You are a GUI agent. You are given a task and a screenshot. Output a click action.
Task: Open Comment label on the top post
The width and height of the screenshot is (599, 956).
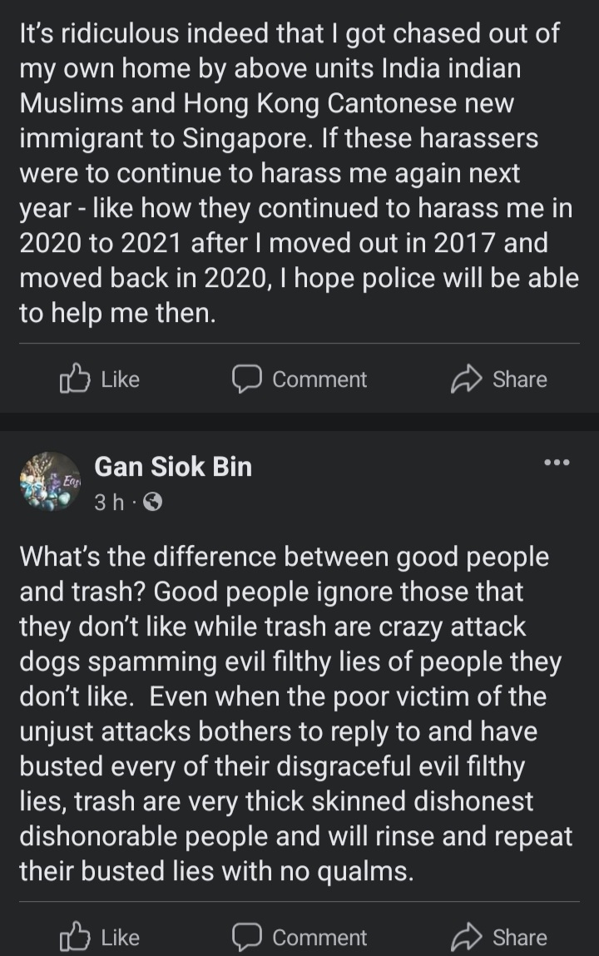tap(319, 379)
